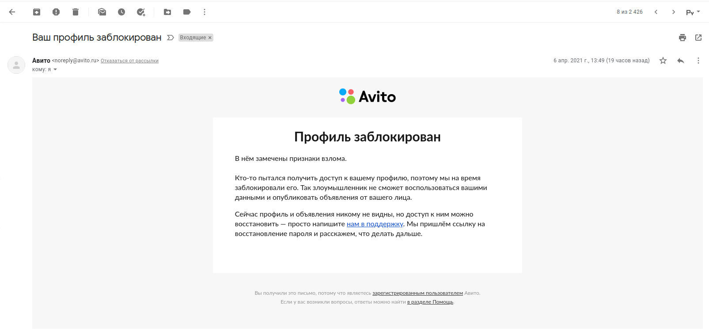This screenshot has height=335, width=709.
Task: Print all with printer icon
Action: click(x=682, y=38)
